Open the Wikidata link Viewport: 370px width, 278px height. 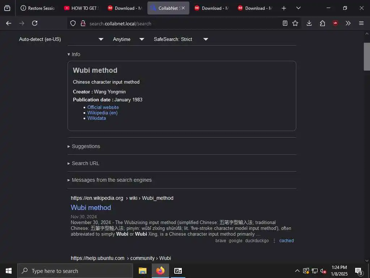click(x=96, y=118)
